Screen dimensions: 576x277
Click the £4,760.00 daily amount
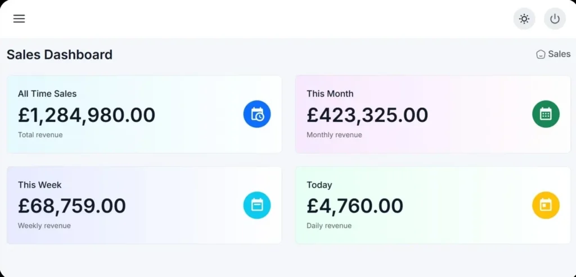pos(355,206)
